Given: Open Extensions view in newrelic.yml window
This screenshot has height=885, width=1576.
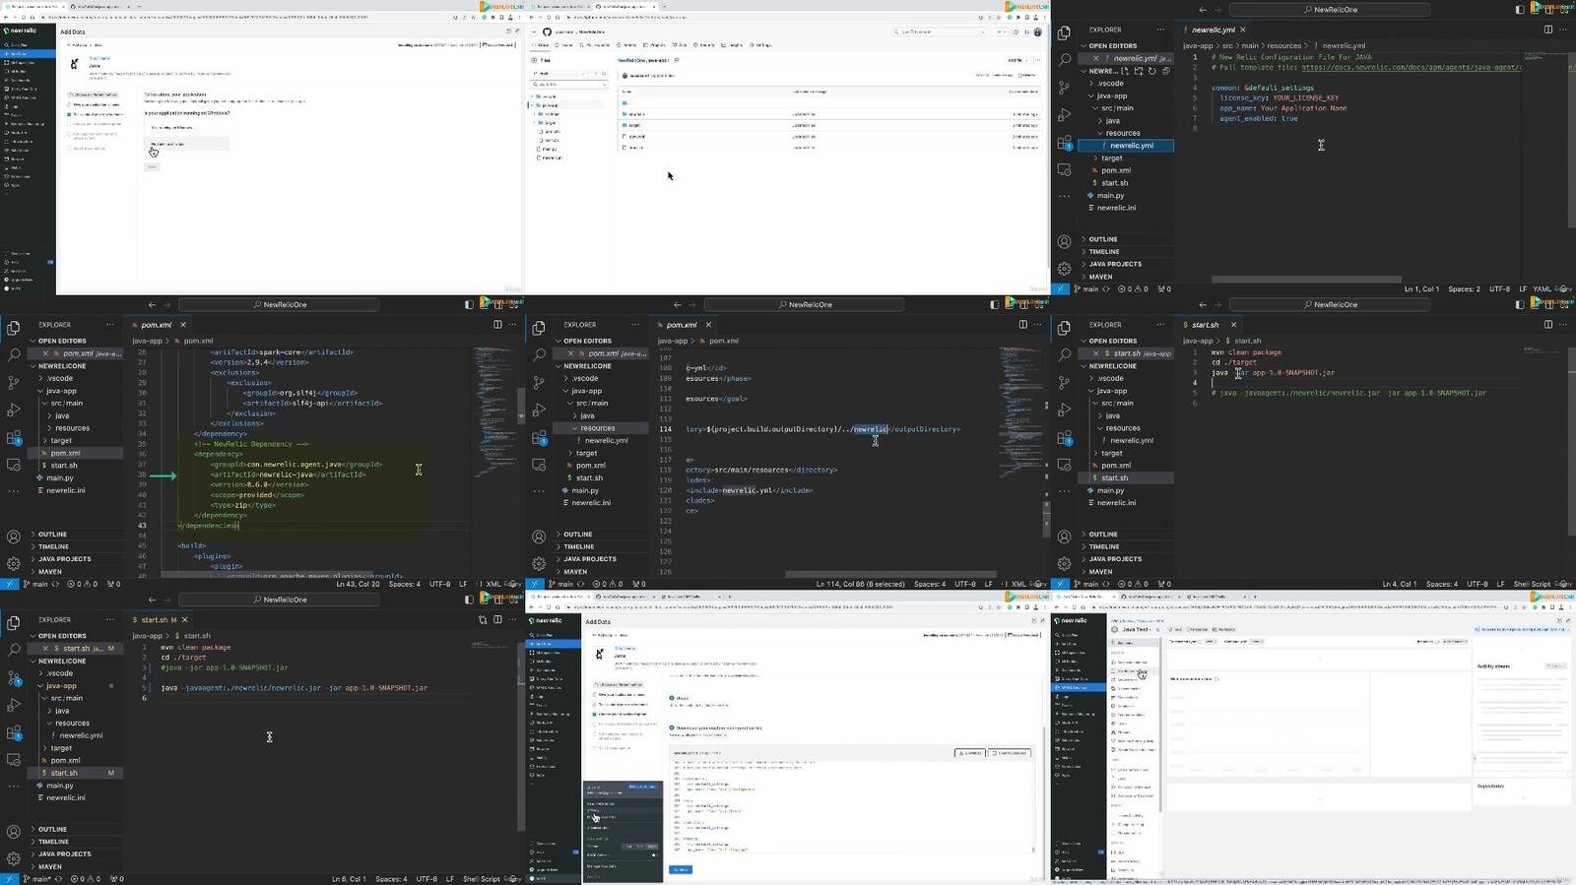Looking at the screenshot, I should [1064, 143].
